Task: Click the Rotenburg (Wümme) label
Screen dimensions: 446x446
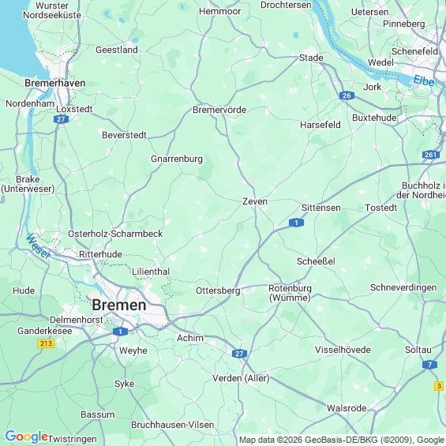Action: pyautogui.click(x=290, y=293)
